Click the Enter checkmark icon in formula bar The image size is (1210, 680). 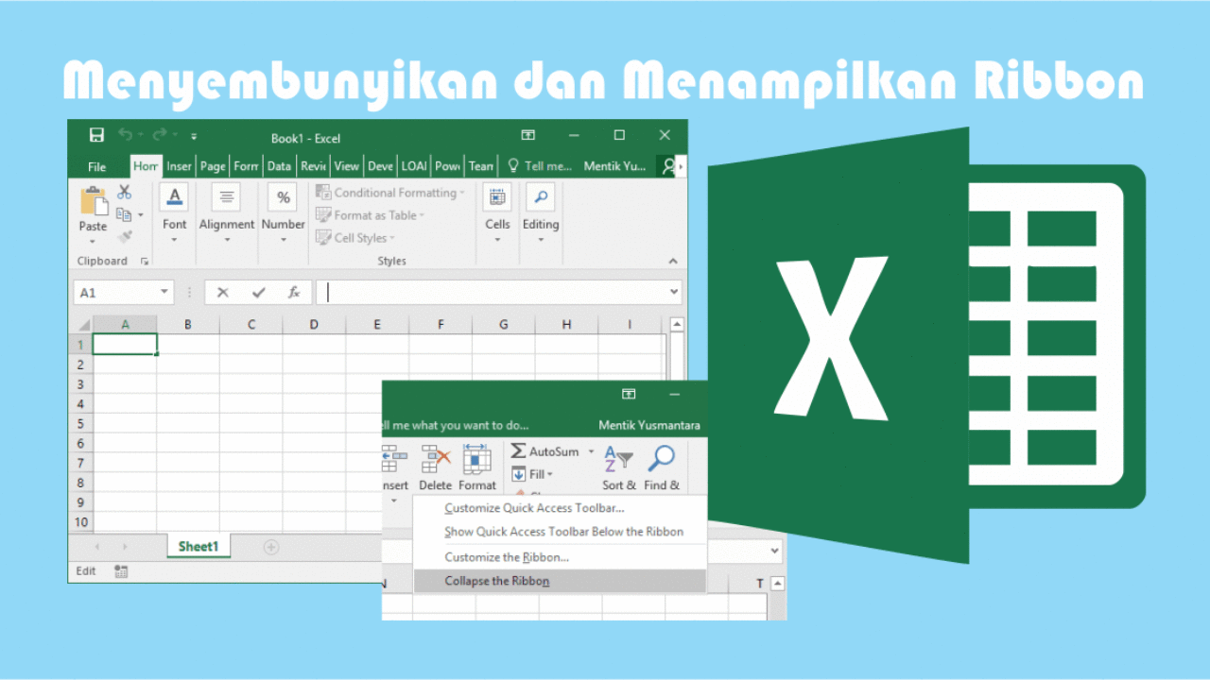(258, 293)
